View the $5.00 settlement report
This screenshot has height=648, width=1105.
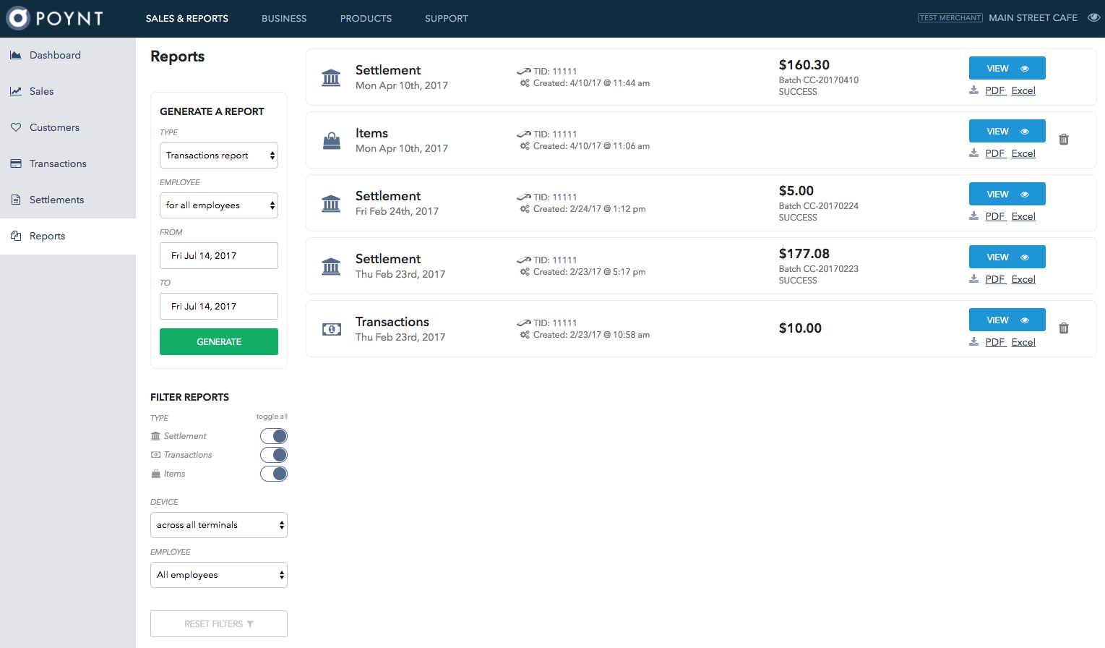[1007, 194]
